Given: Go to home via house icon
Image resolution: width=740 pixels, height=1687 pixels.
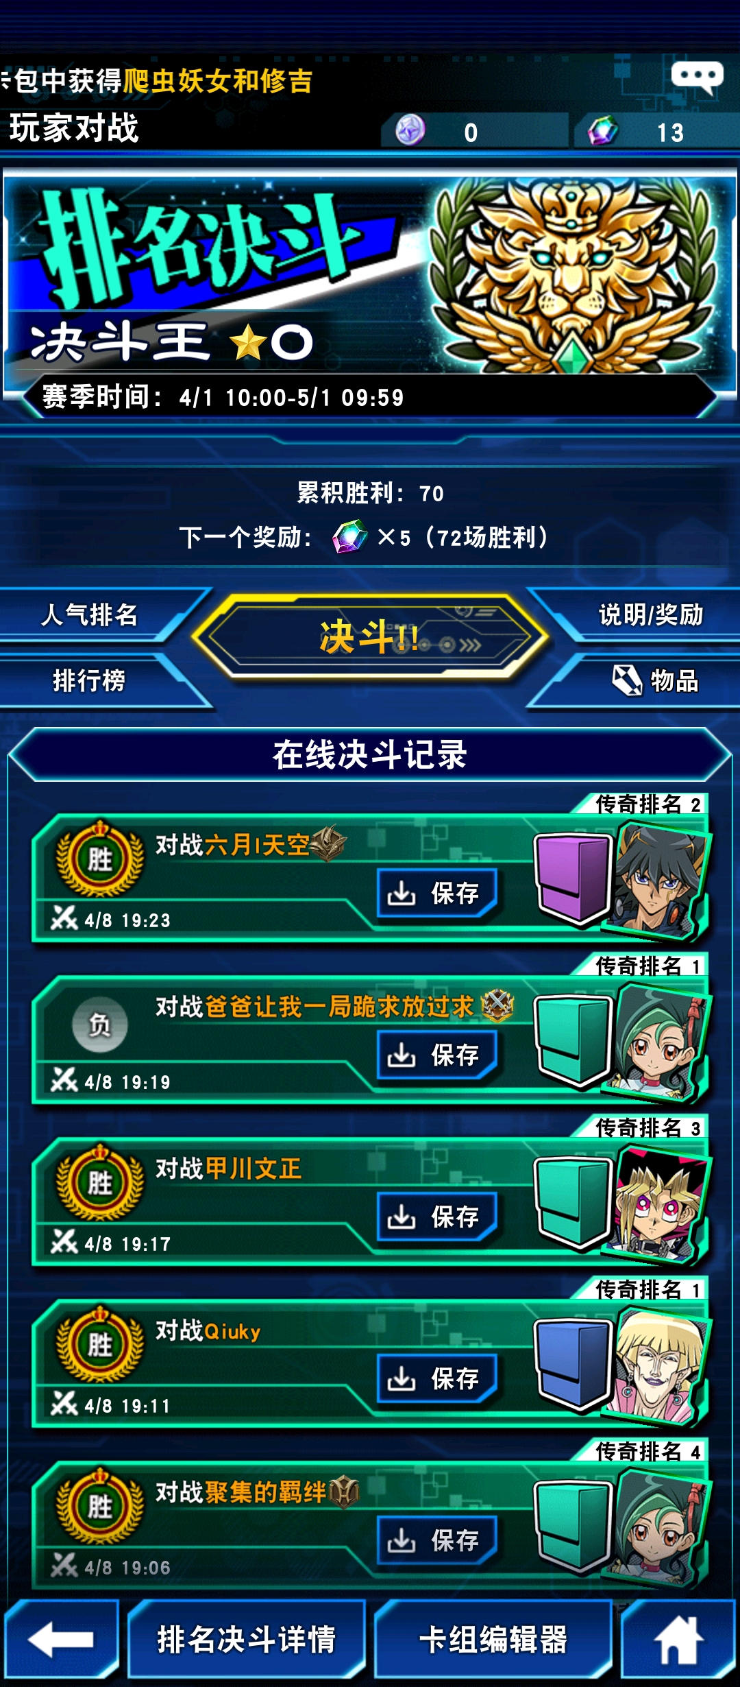Looking at the screenshot, I should (x=679, y=1639).
